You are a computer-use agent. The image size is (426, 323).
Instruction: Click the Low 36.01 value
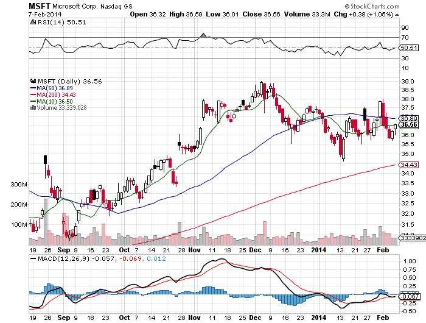pos(222,14)
